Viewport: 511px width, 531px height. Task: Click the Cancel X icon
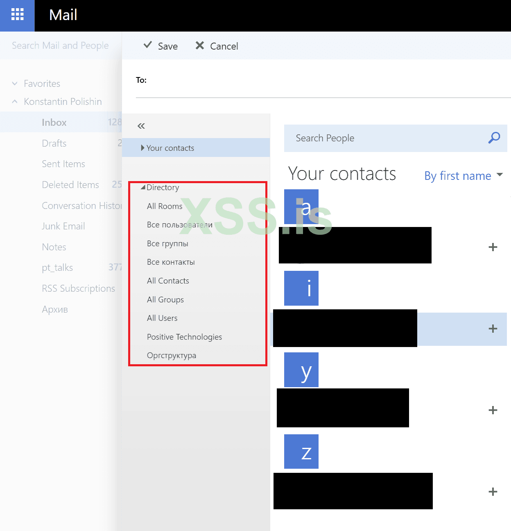click(200, 45)
